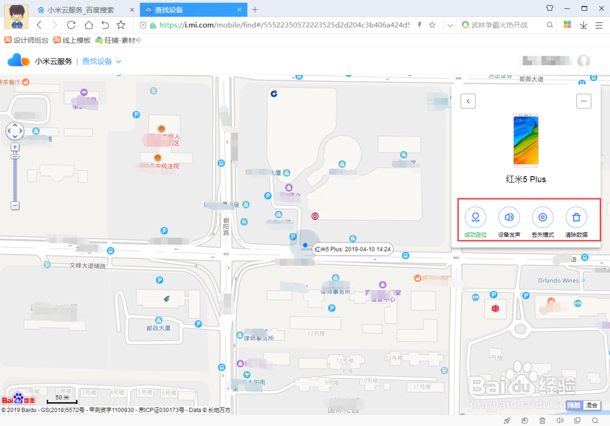Viewport: 610px width, 426px height.
Task: Click the browser home icon
Action: [88, 25]
